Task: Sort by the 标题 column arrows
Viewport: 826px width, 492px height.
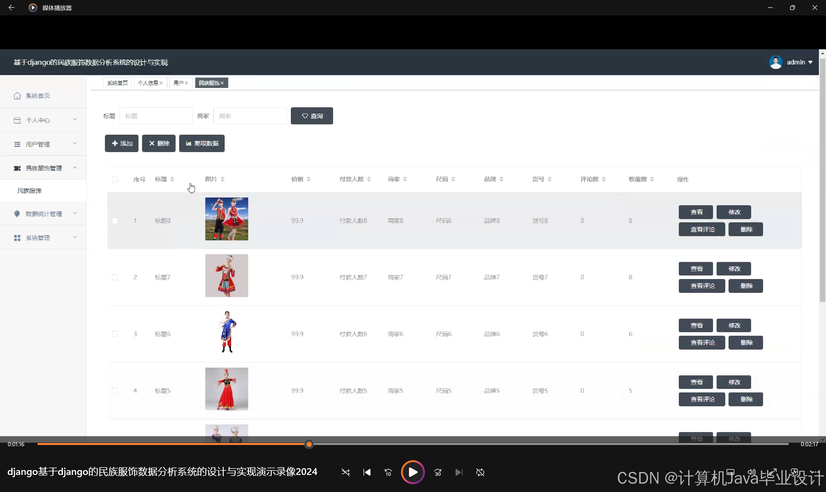Action: pos(172,179)
